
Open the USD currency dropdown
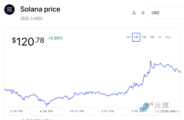click(166, 13)
